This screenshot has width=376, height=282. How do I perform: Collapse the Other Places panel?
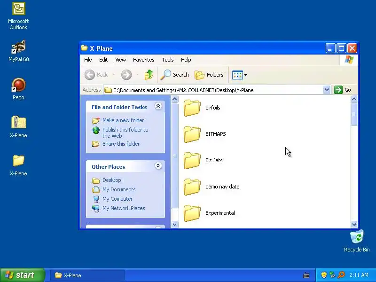point(158,166)
